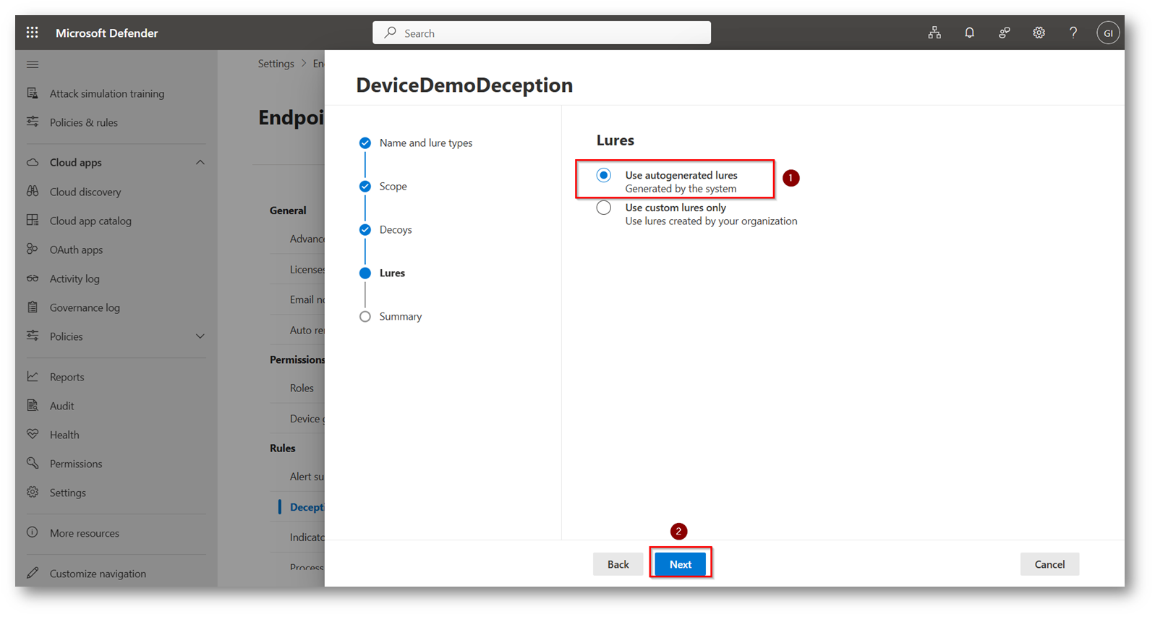Open Attack simulation training page
The width and height of the screenshot is (1155, 617).
[106, 93]
